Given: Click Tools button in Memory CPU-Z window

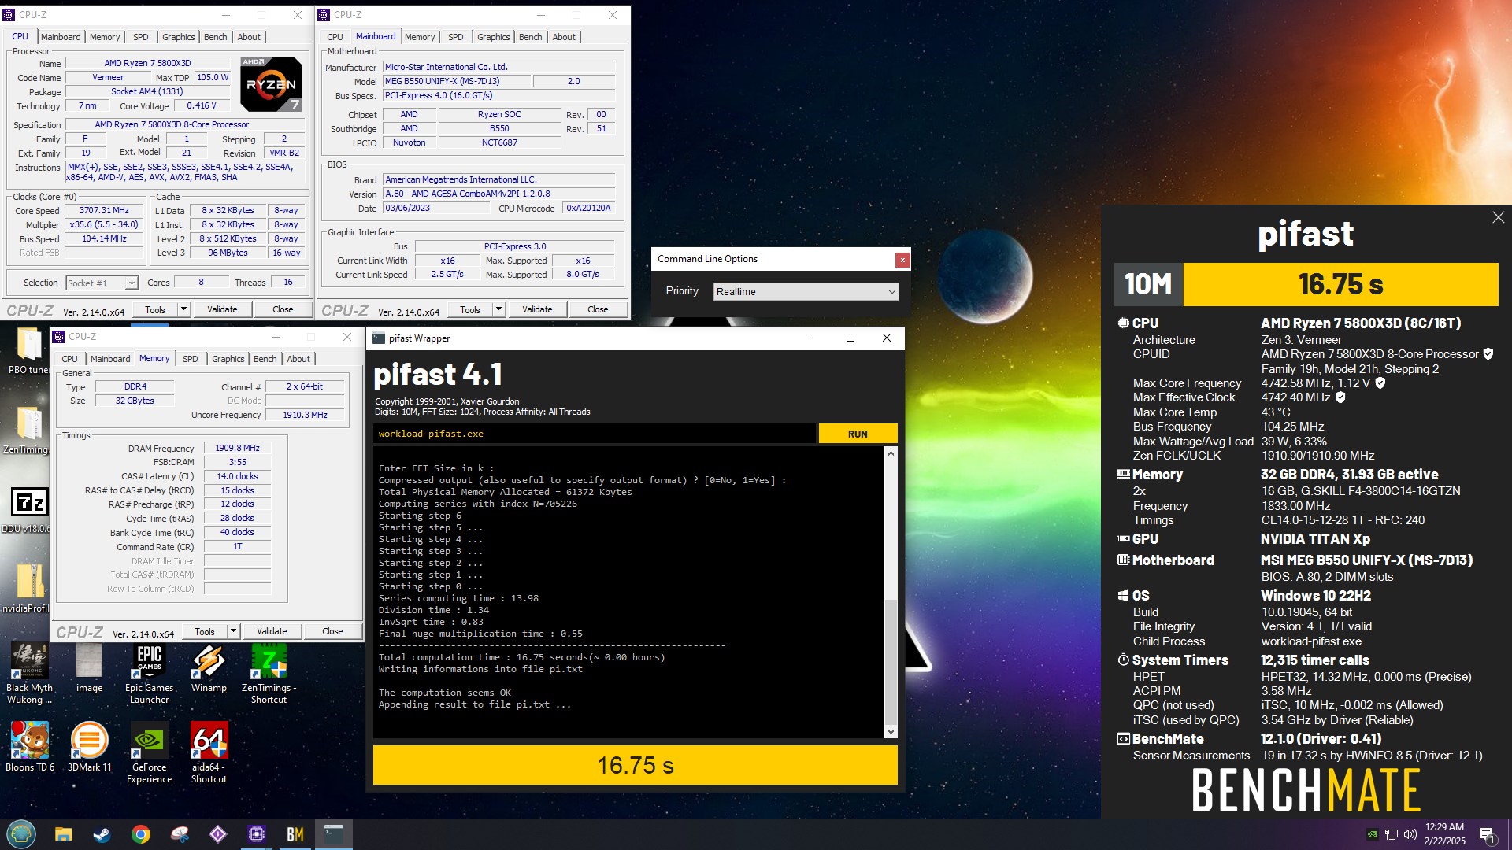Looking at the screenshot, I should (x=205, y=631).
